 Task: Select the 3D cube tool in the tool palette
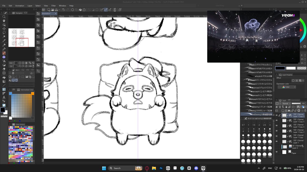[x=4, y=57]
